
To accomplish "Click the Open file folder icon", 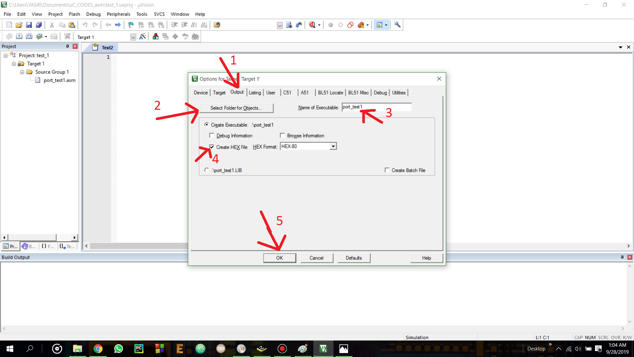I will [19, 25].
